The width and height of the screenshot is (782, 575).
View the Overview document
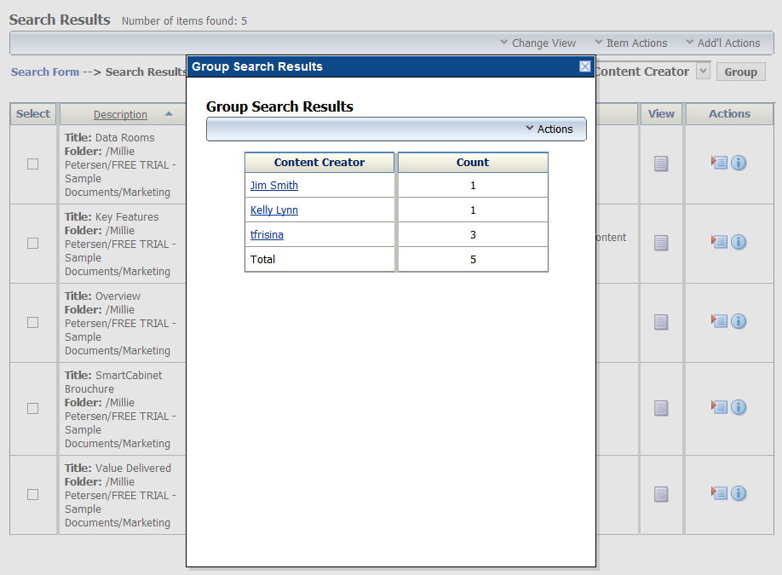coord(661,321)
